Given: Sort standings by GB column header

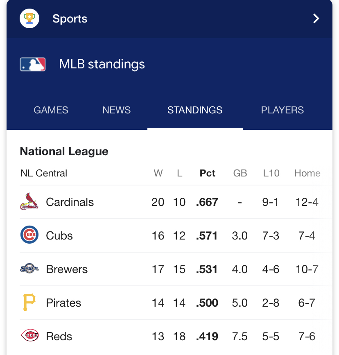Looking at the screenshot, I should pyautogui.click(x=240, y=173).
